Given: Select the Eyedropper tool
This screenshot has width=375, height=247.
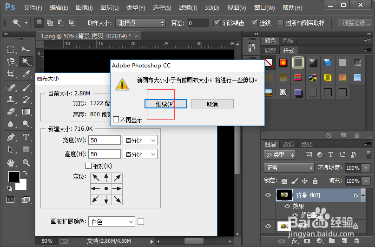Looking at the screenshot, I should [x=26, y=73].
